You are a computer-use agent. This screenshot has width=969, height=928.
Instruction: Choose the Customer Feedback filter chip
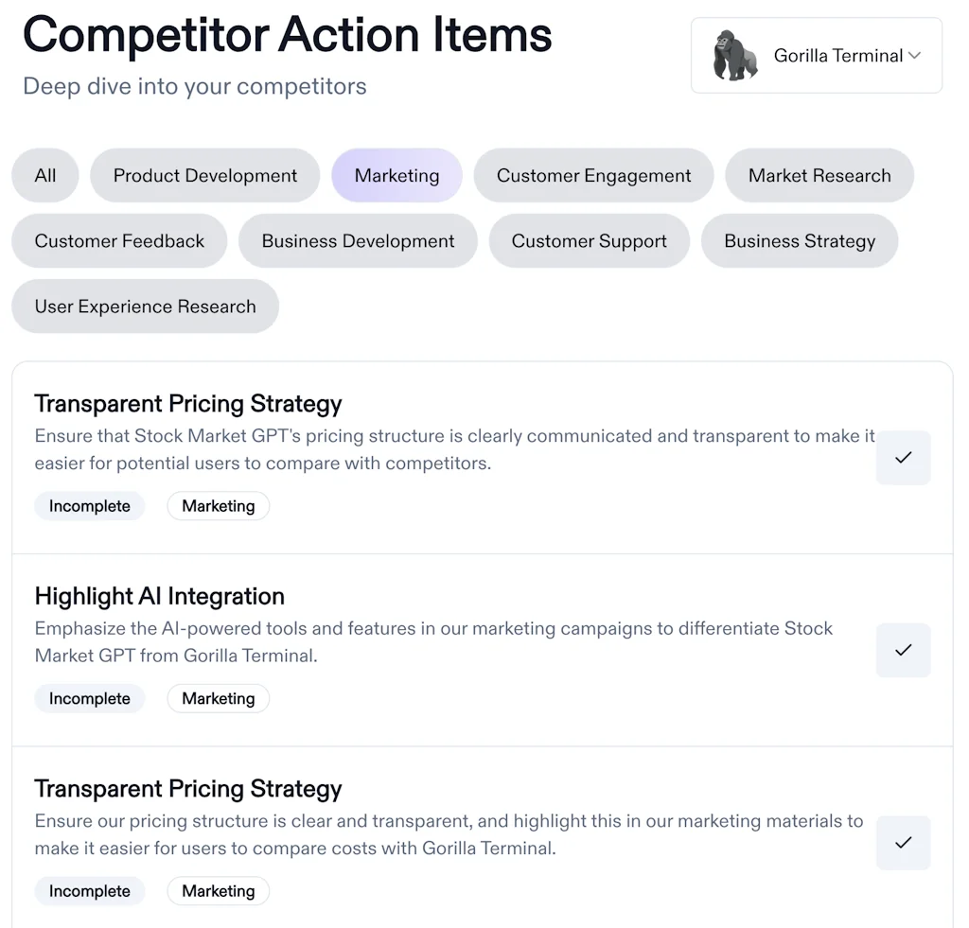pos(118,241)
